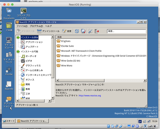Select the 工学 category
This screenshot has width=160, height=129.
(x=28, y=94)
